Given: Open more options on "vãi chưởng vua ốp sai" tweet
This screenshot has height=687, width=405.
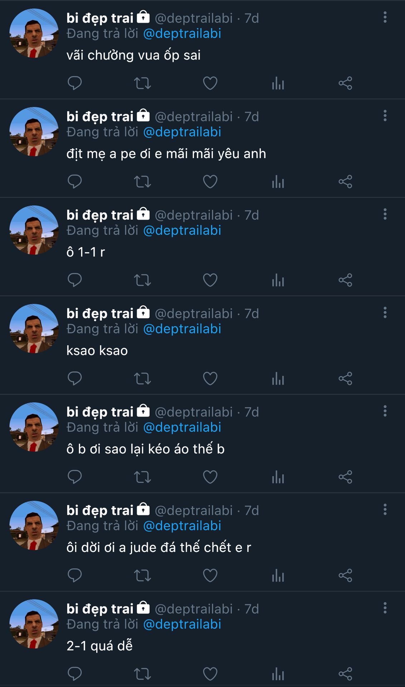Looking at the screenshot, I should [x=385, y=17].
